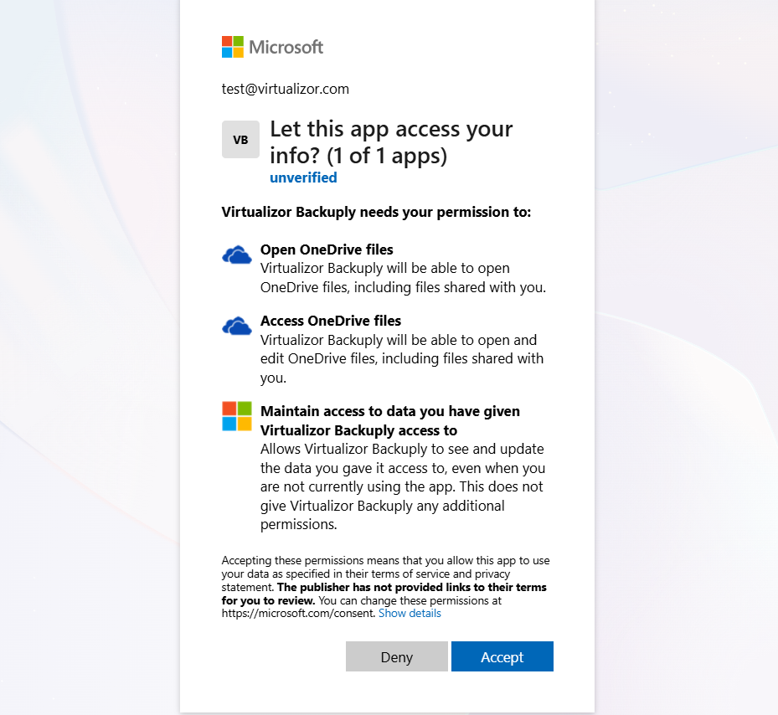778x715 pixels.
Task: Click Virtualizor Backuply needs your permission text
Action: point(376,213)
